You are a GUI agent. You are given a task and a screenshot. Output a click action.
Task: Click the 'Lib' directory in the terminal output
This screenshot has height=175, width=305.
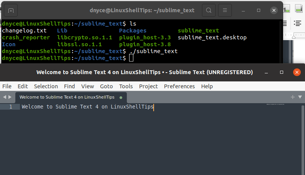(x=62, y=31)
